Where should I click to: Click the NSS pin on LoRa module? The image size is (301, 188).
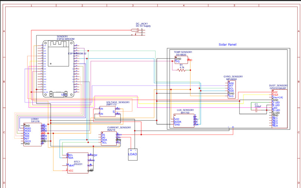click(27, 136)
